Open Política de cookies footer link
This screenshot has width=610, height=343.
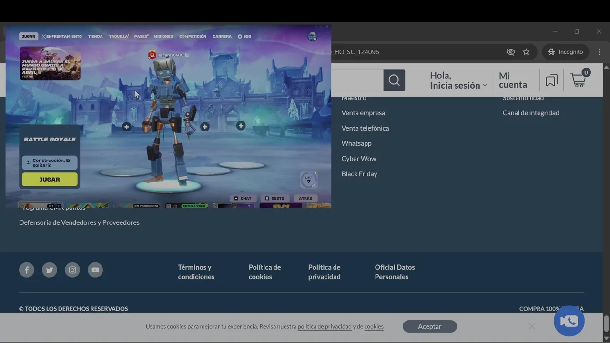(x=264, y=272)
